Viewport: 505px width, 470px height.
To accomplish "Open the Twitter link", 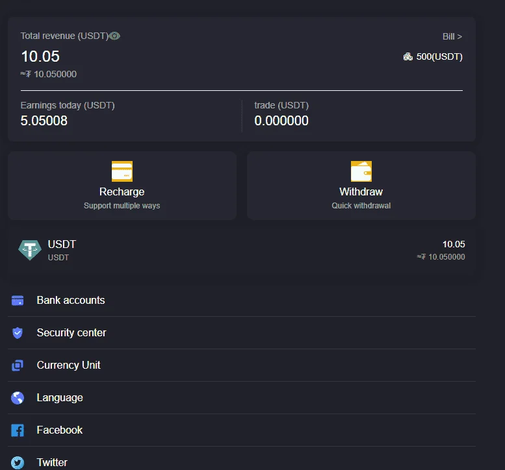I will tap(242, 459).
